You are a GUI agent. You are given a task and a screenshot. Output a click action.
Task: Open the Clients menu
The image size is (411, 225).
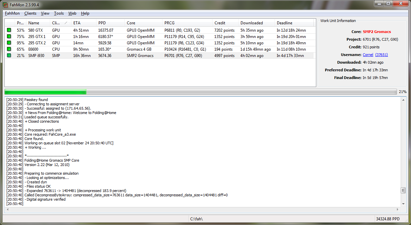(x=30, y=13)
